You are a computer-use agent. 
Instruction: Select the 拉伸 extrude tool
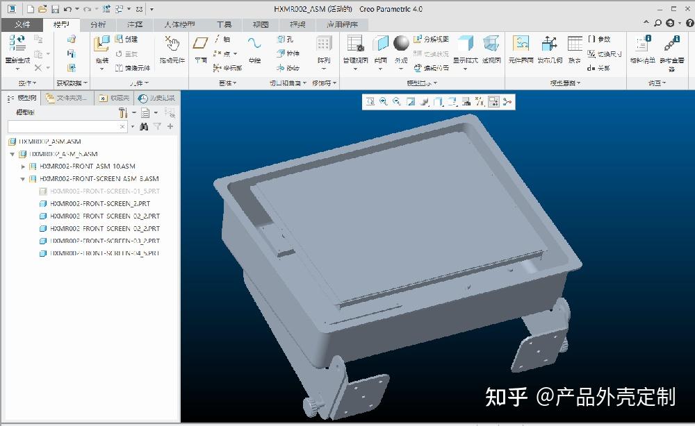[x=288, y=53]
